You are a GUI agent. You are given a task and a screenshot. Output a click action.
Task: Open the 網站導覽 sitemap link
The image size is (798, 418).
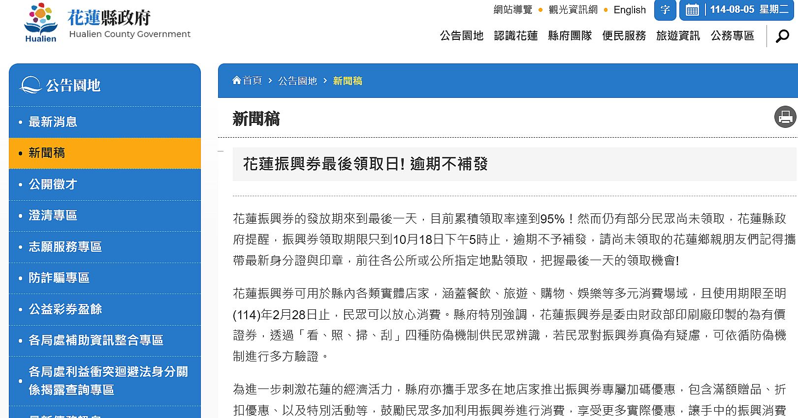pos(512,10)
